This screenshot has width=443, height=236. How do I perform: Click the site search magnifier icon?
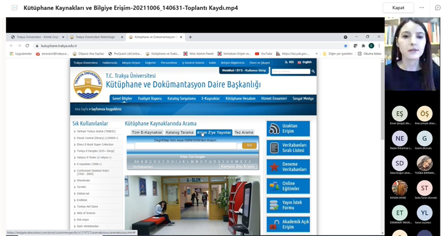pyautogui.click(x=313, y=72)
